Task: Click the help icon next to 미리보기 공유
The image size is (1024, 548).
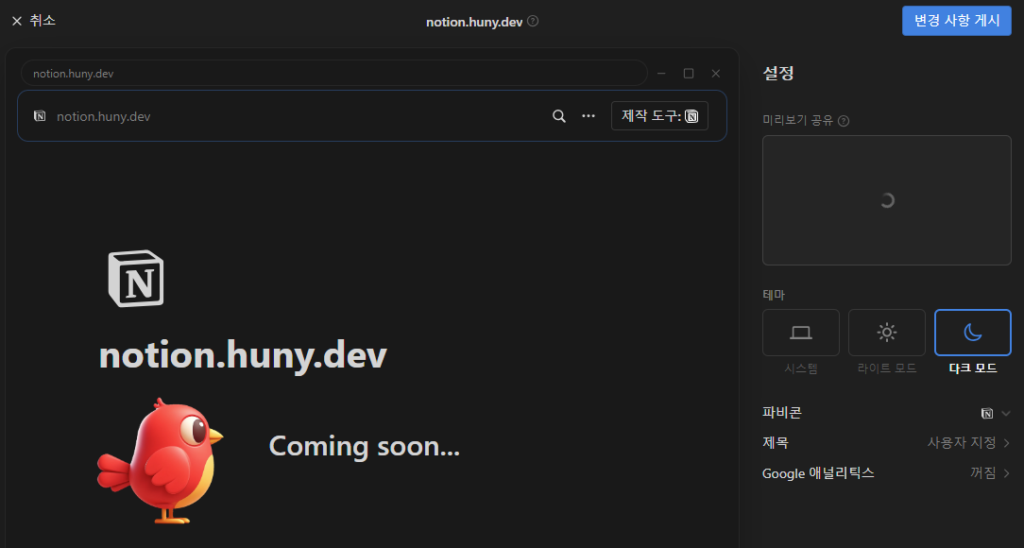Action: (x=844, y=121)
